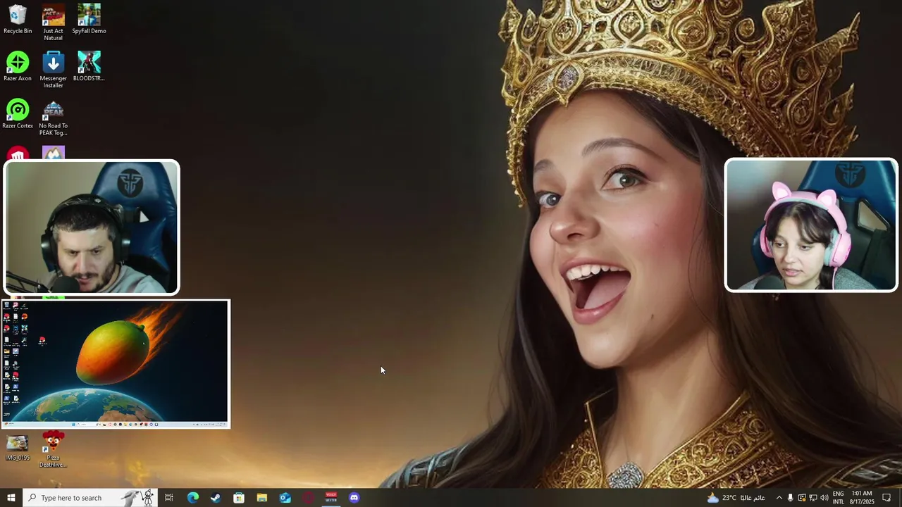902x507 pixels.
Task: Switch the ENG INTL input language
Action: [x=838, y=498]
